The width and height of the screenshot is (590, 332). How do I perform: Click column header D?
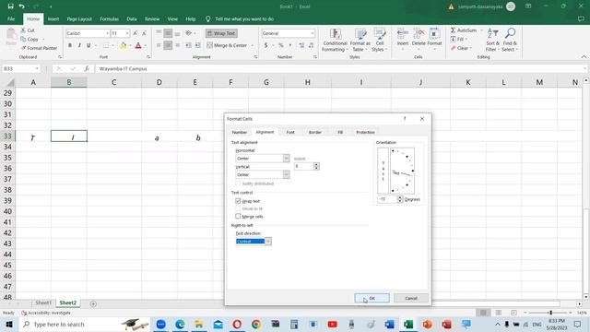click(159, 82)
